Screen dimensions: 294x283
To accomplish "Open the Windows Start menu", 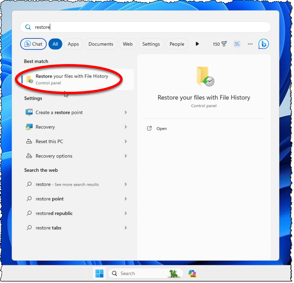I will [99, 273].
